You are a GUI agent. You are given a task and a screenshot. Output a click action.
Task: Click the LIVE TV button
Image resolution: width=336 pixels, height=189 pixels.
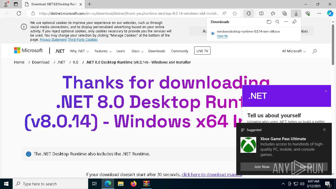point(202,51)
